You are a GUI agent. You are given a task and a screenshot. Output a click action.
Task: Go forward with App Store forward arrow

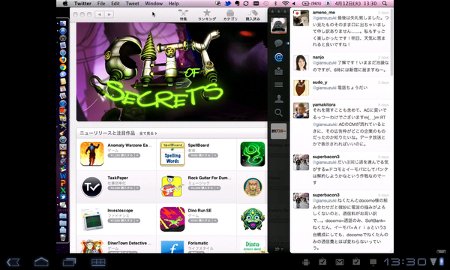click(109, 14)
